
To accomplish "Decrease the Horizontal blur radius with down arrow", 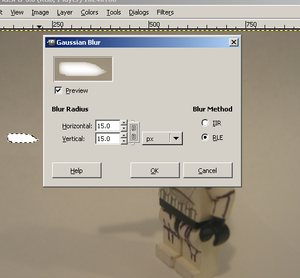I will (x=124, y=128).
